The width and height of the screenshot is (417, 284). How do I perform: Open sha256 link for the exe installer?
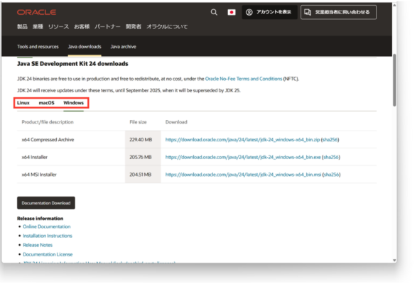click(x=331, y=157)
